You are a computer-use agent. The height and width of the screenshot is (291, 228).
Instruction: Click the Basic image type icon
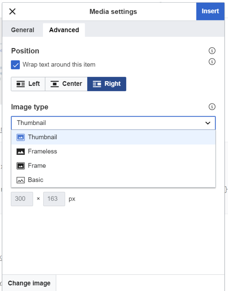20,180
